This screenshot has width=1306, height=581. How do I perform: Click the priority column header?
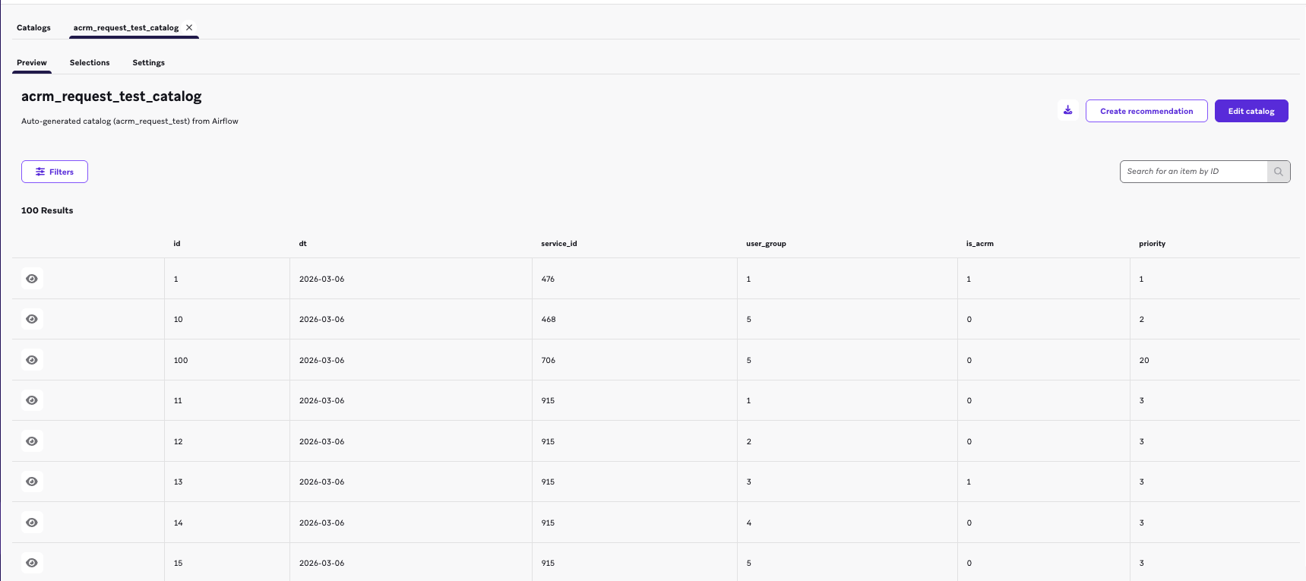point(1152,244)
